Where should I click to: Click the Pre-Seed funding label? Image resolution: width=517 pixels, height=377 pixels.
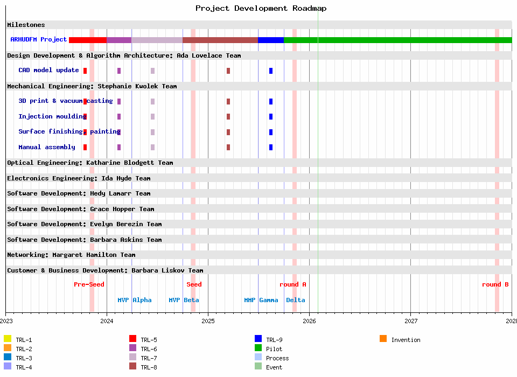click(x=89, y=285)
